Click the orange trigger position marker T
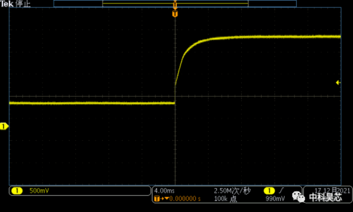The width and height of the screenshot is (353, 212). coord(175,13)
